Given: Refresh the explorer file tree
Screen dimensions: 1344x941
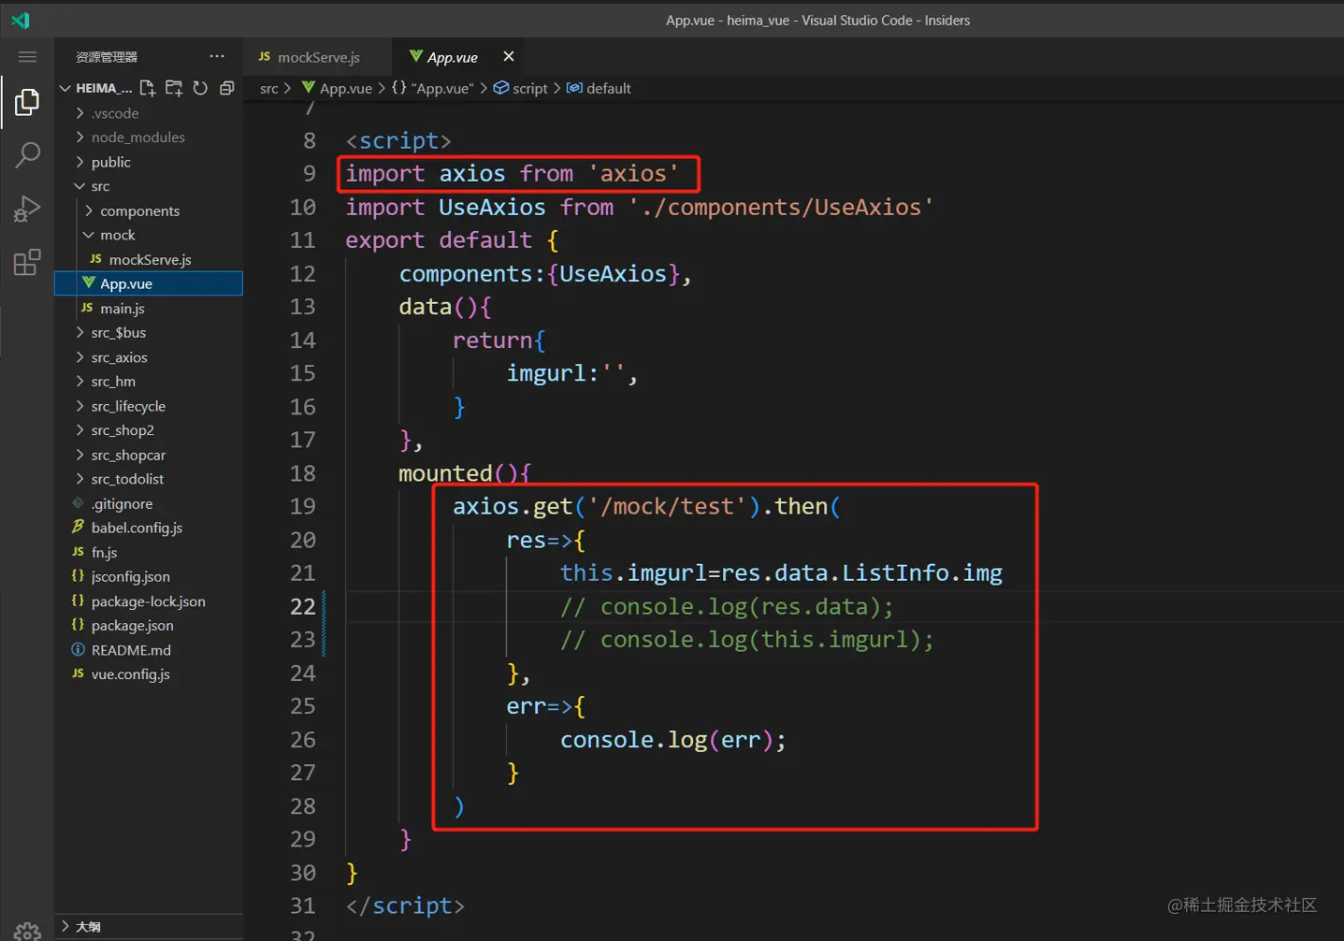Looking at the screenshot, I should pos(200,88).
